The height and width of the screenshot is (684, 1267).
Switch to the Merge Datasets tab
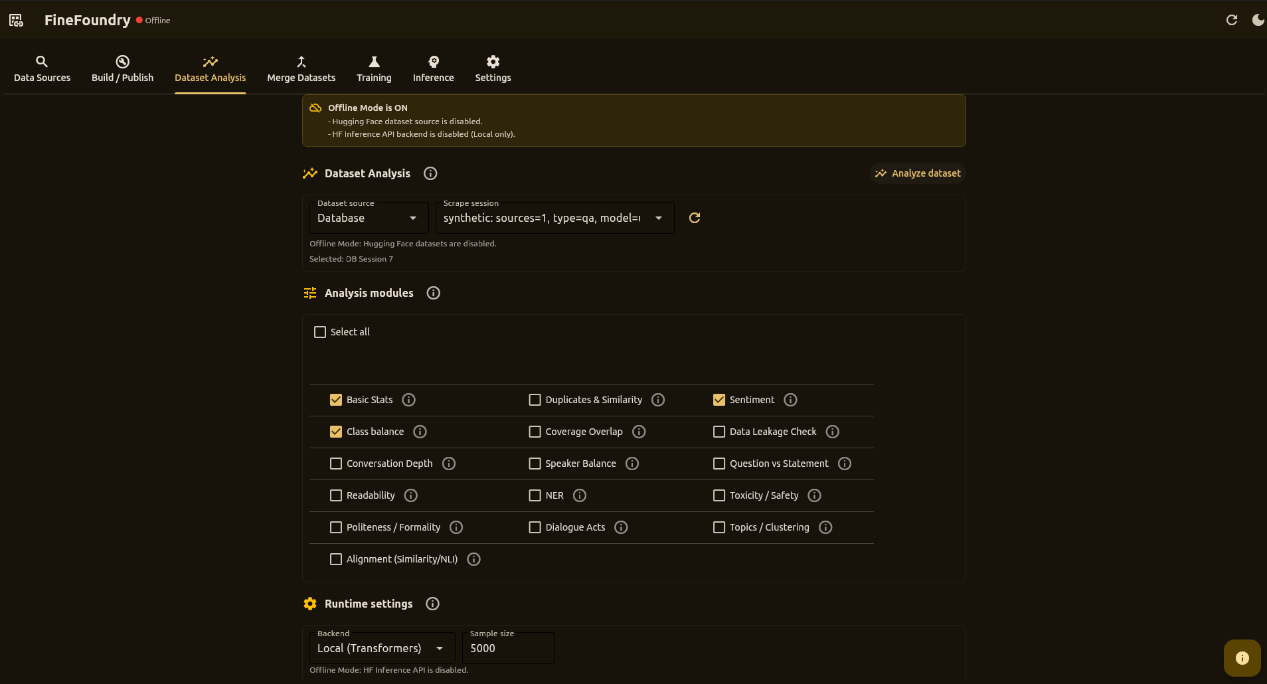(x=300, y=68)
